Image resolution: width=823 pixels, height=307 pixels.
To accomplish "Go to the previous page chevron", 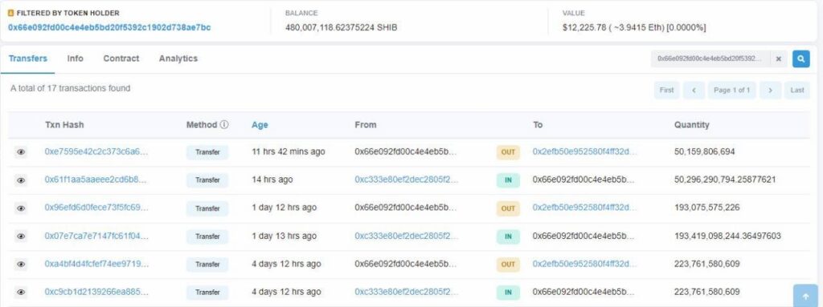I will pyautogui.click(x=694, y=90).
